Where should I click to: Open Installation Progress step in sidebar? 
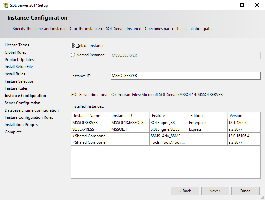(22, 125)
